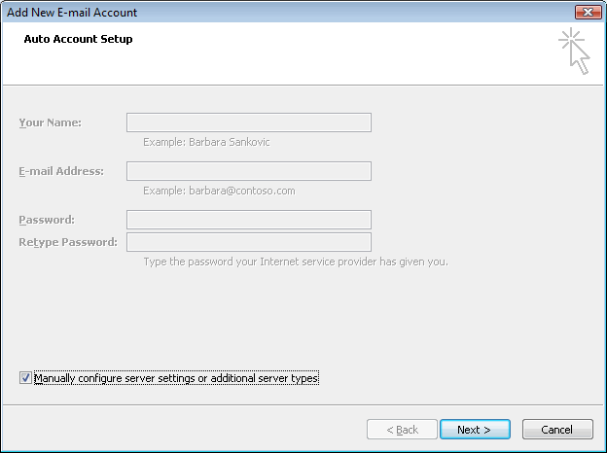This screenshot has height=453, width=607.
Task: Click the Retype Password label
Action: pyautogui.click(x=68, y=242)
